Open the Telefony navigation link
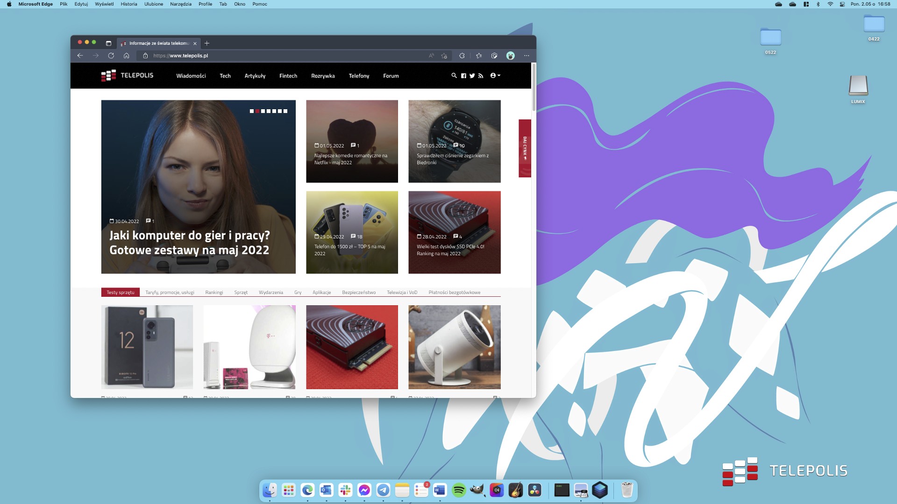Image resolution: width=897 pixels, height=504 pixels. pyautogui.click(x=359, y=76)
